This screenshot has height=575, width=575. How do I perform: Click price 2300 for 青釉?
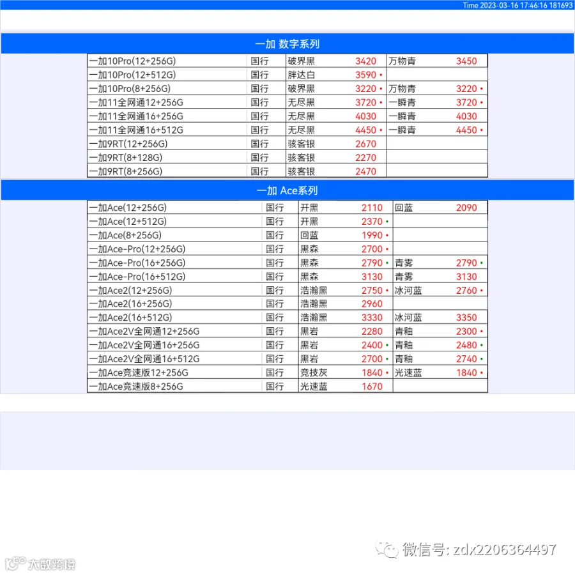coord(466,332)
